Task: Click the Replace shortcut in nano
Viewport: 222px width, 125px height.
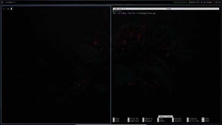Action: pos(147,121)
